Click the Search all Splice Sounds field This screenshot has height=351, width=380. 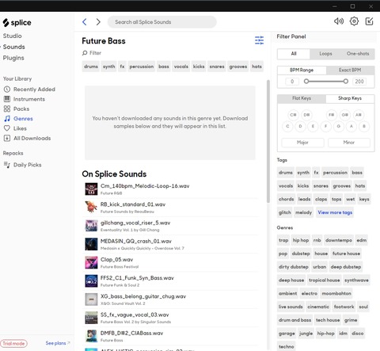tap(162, 22)
